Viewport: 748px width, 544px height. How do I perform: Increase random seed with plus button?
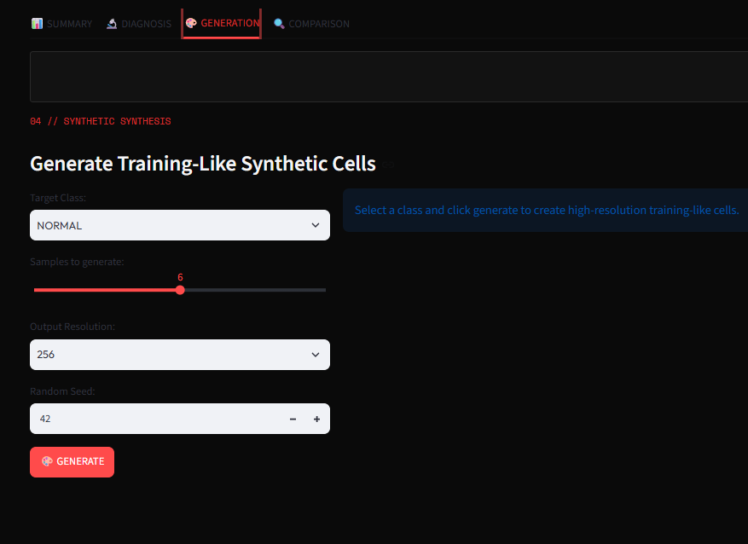coord(316,420)
